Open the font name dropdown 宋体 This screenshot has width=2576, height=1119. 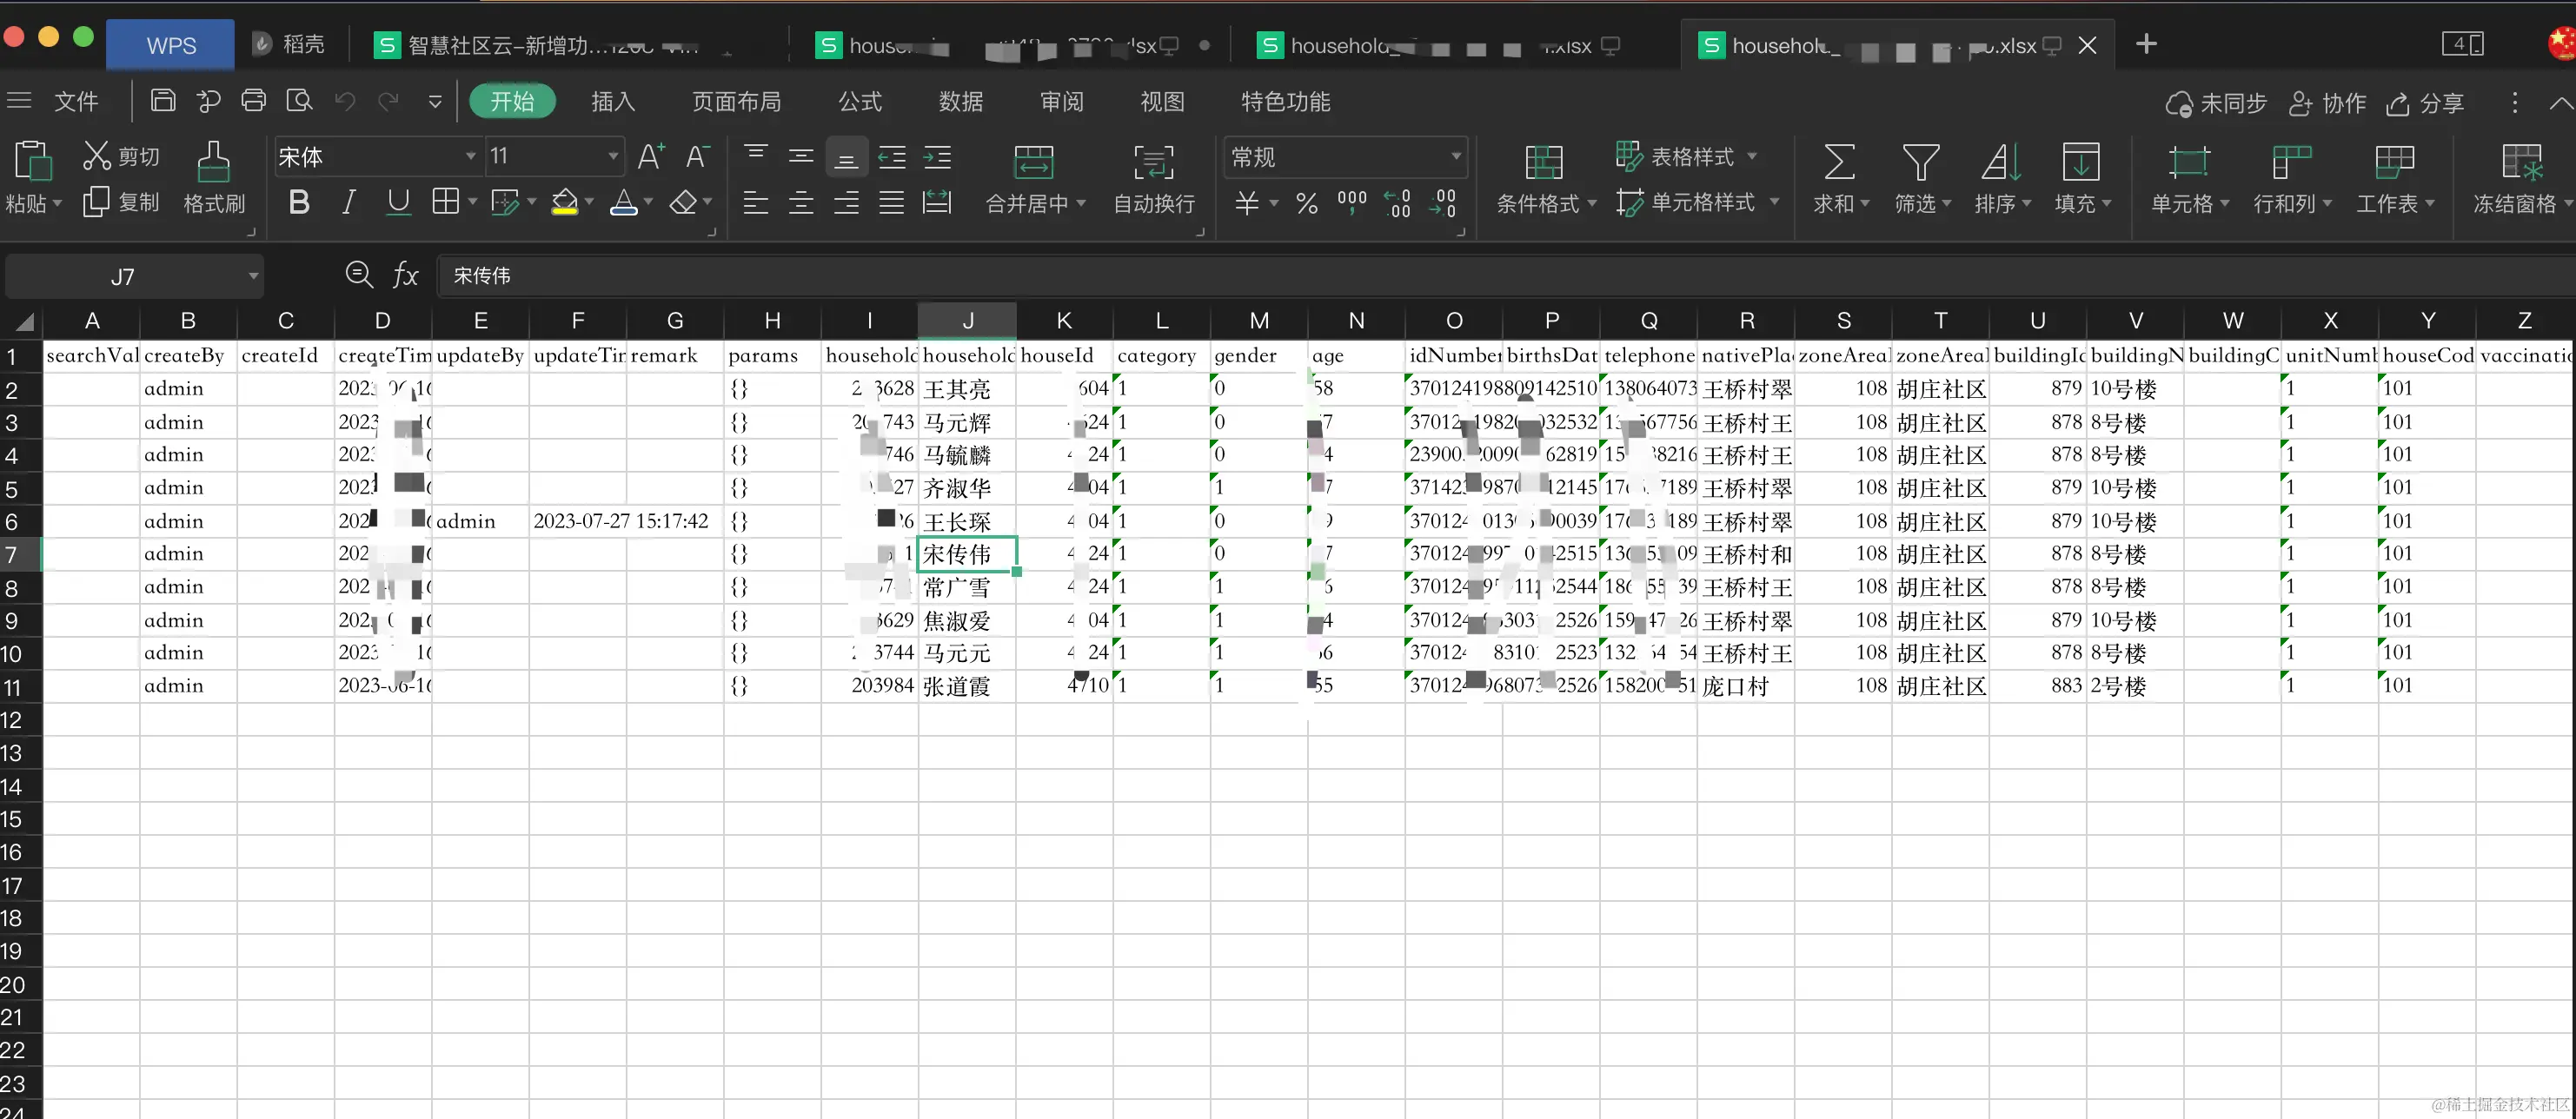[x=470, y=157]
